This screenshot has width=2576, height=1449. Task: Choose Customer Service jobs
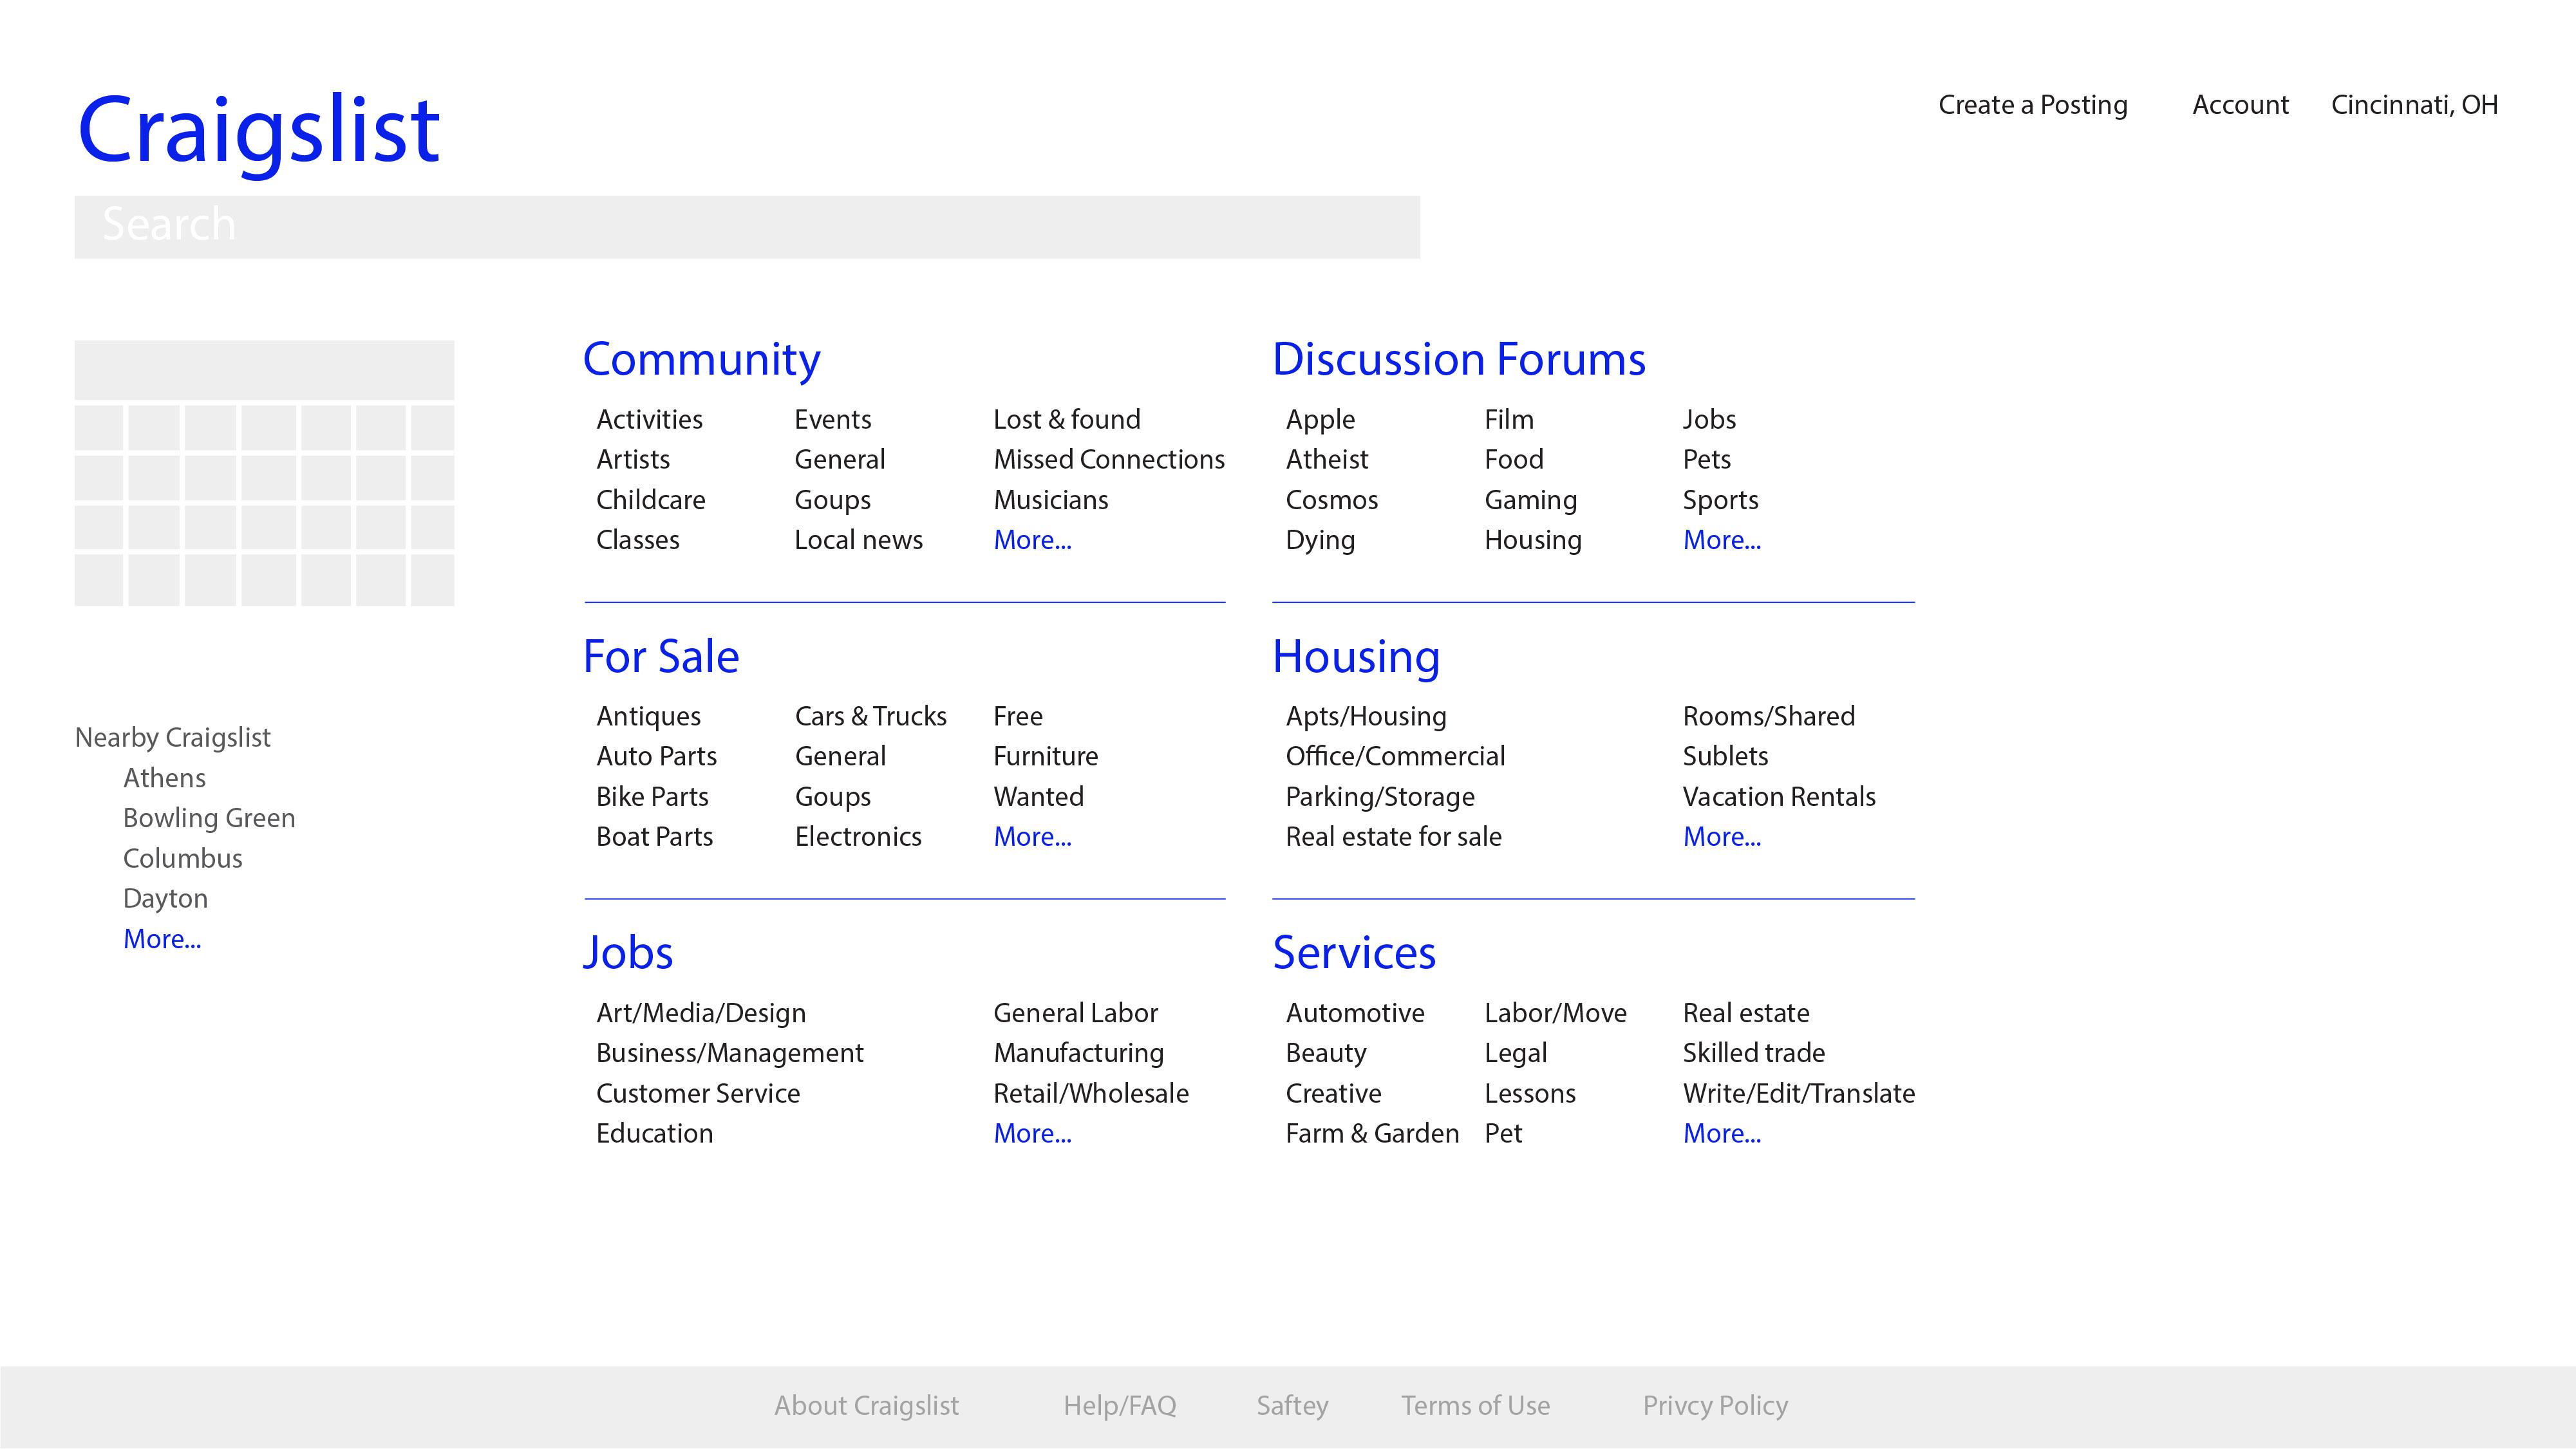pos(697,1094)
